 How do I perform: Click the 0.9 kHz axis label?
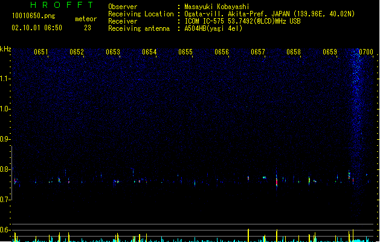(x=5, y=139)
